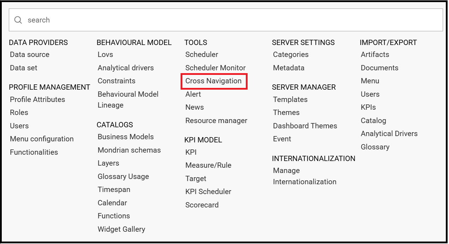Open Roles under Profile Management

pyautogui.click(x=19, y=113)
